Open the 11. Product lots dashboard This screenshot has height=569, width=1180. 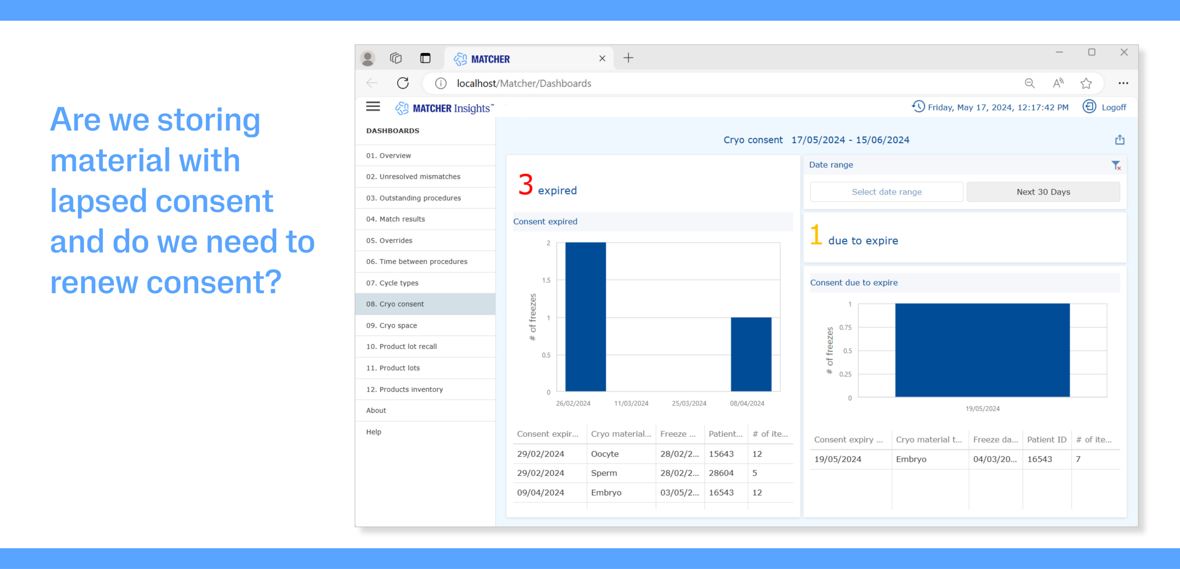tap(425, 368)
